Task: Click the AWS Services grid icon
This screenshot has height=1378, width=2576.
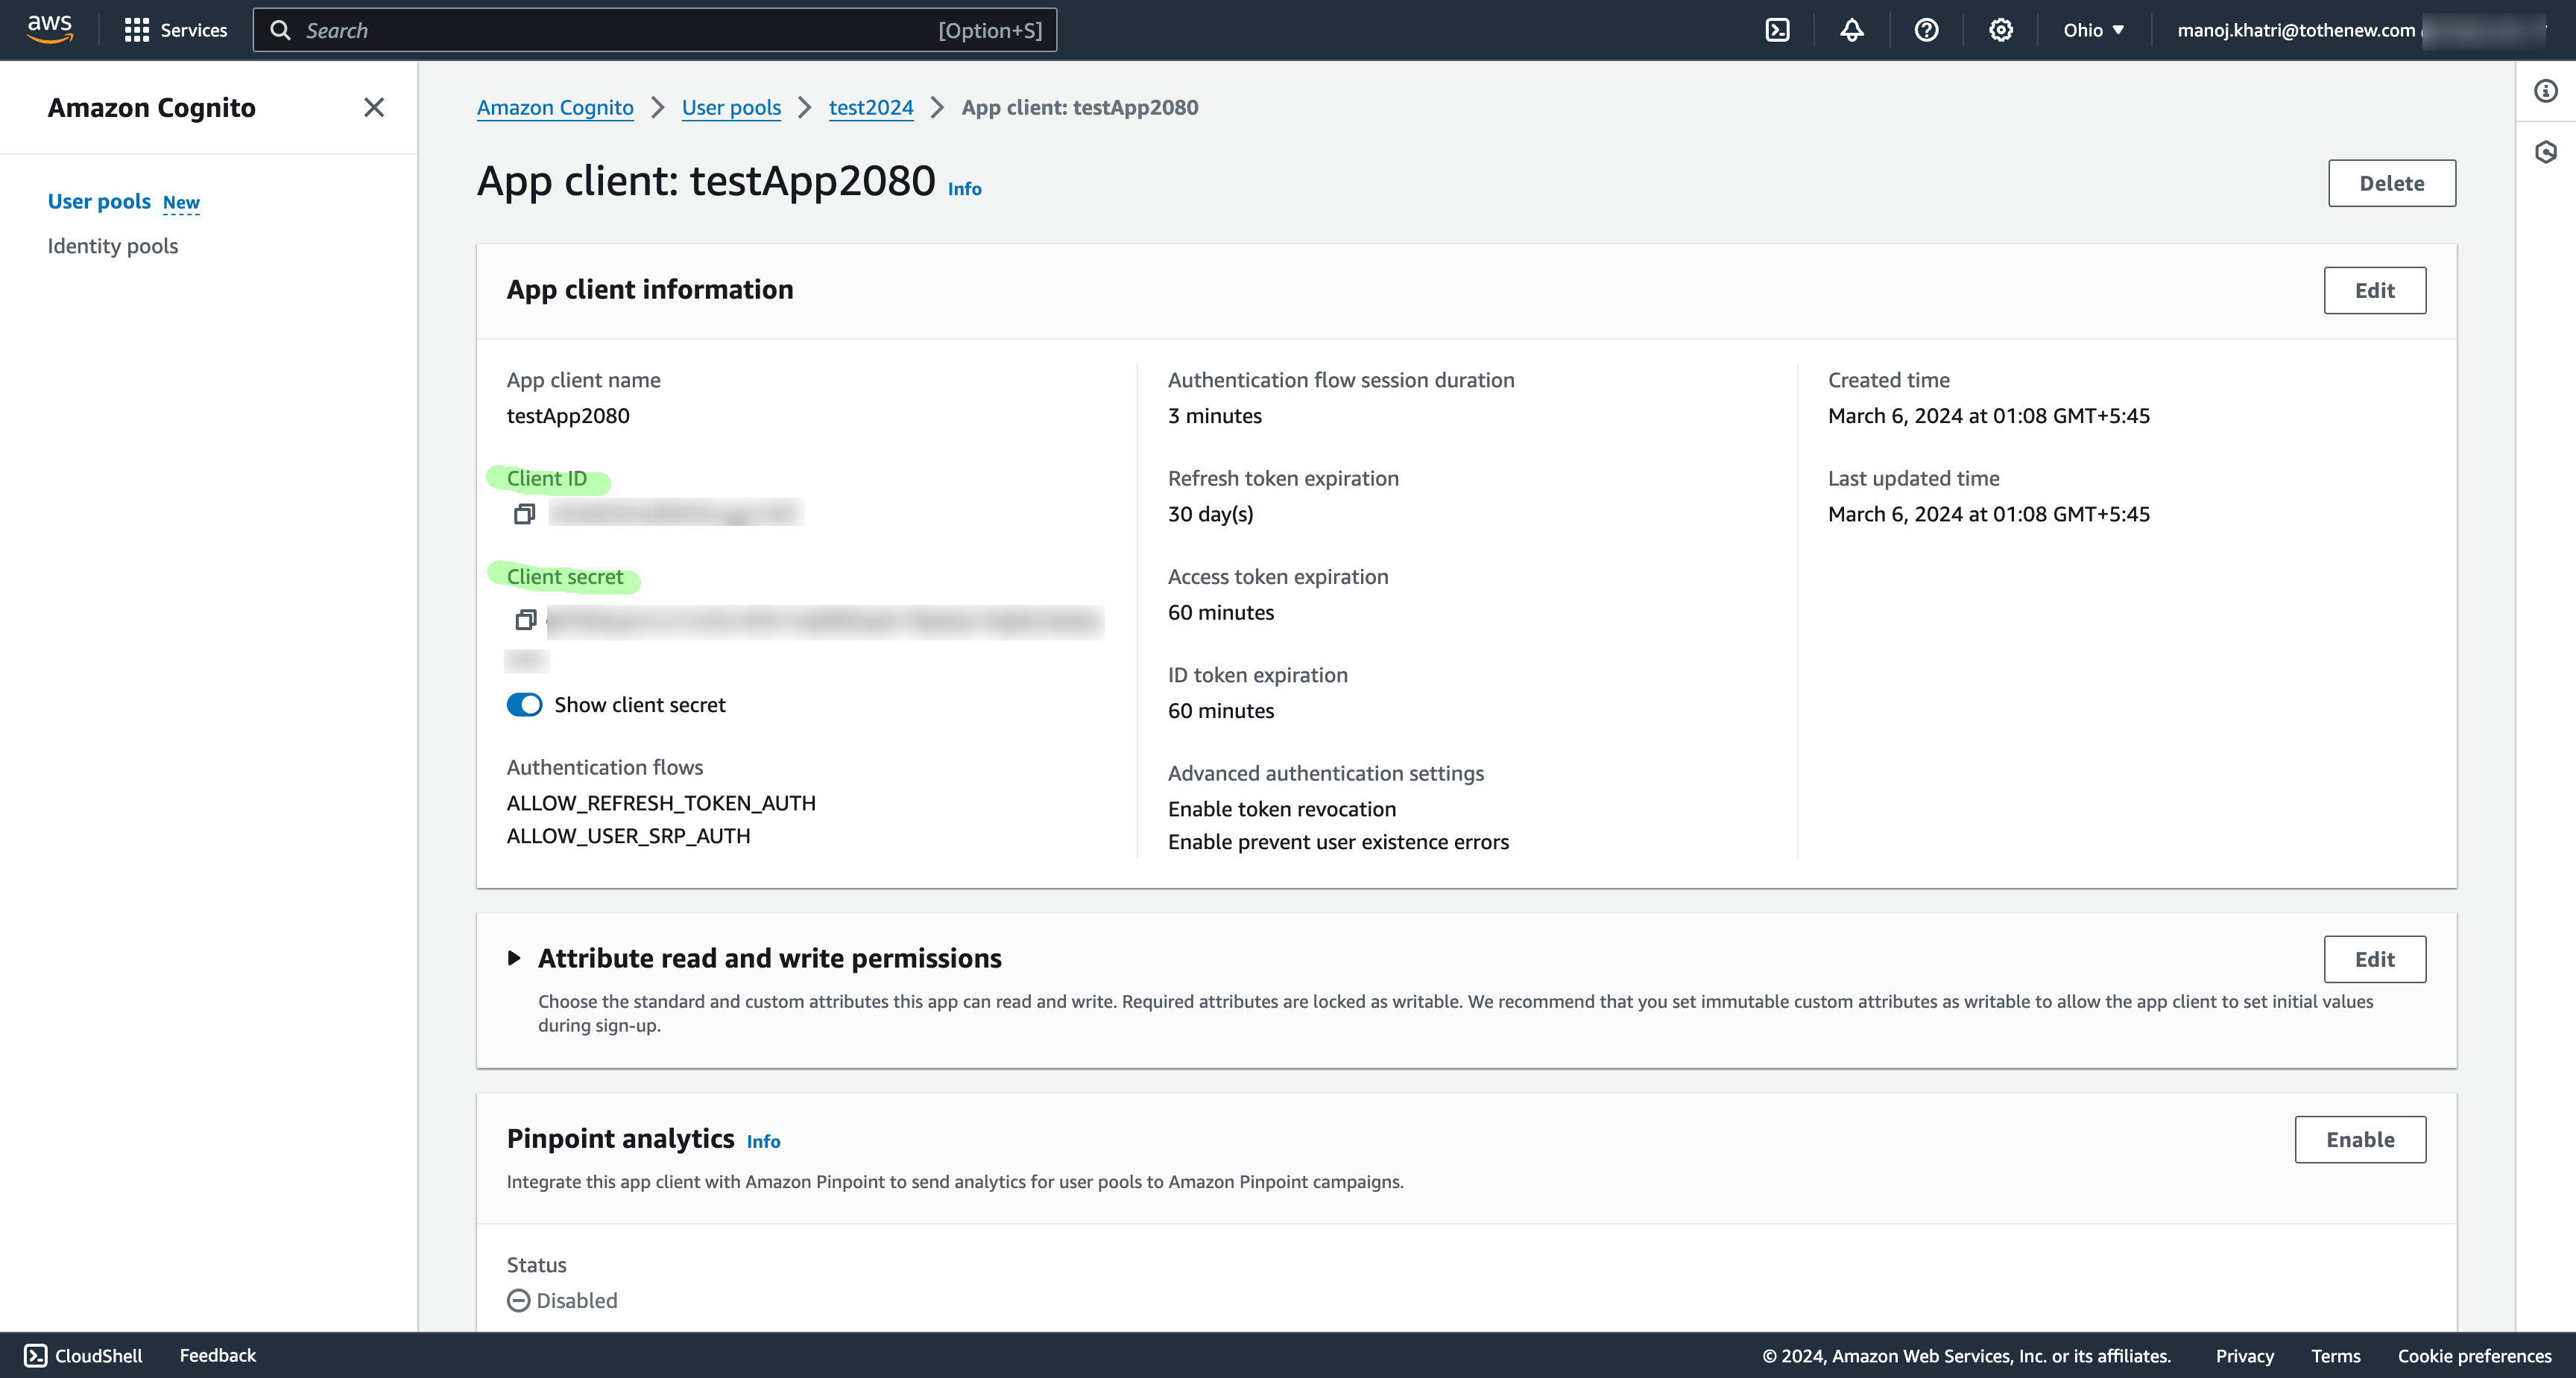Action: (135, 29)
